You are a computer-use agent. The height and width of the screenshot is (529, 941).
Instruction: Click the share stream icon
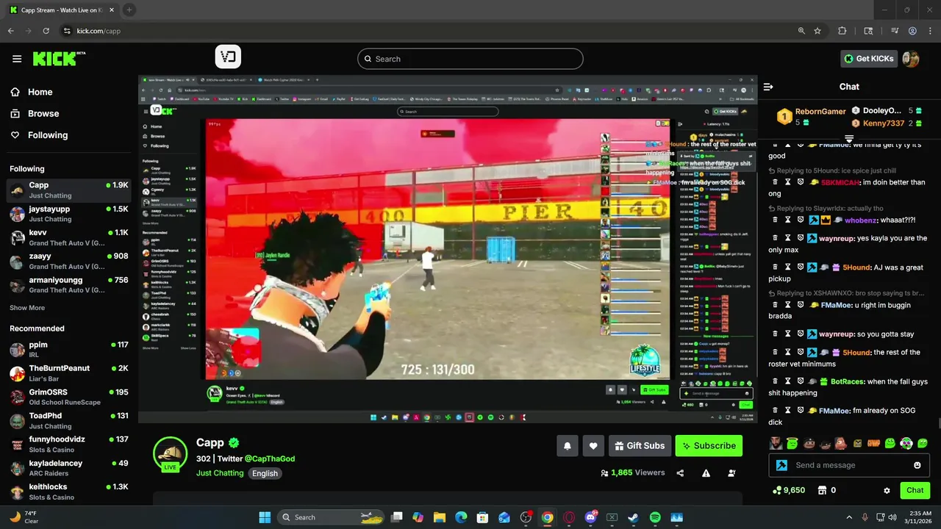point(680,473)
